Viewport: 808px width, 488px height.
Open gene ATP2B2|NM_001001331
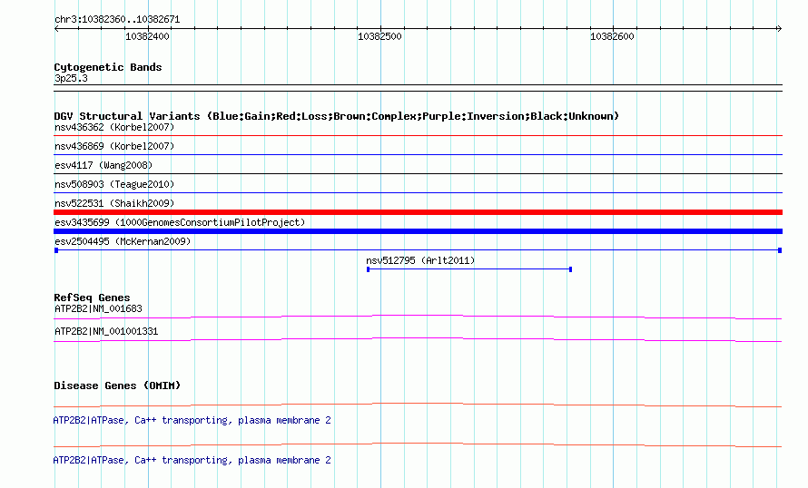(x=106, y=331)
